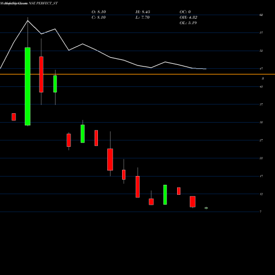This screenshot has width=275, height=275.
Task: Click the NSE PERFECT_ST chart title
Action: pyautogui.click(x=43, y=3)
